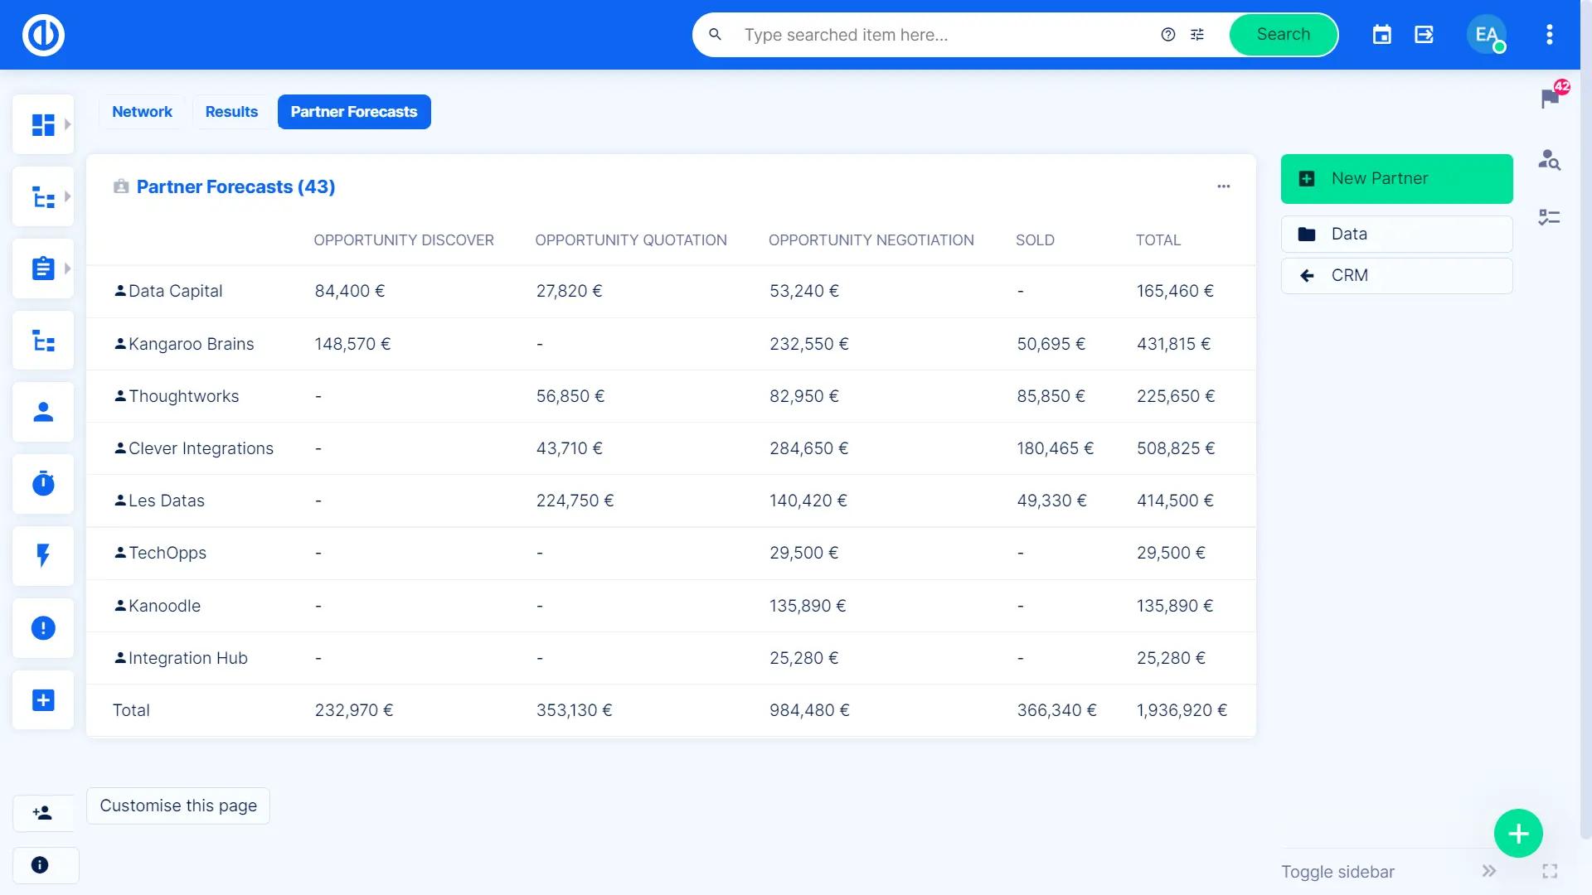Click the New Partner button

coord(1396,179)
